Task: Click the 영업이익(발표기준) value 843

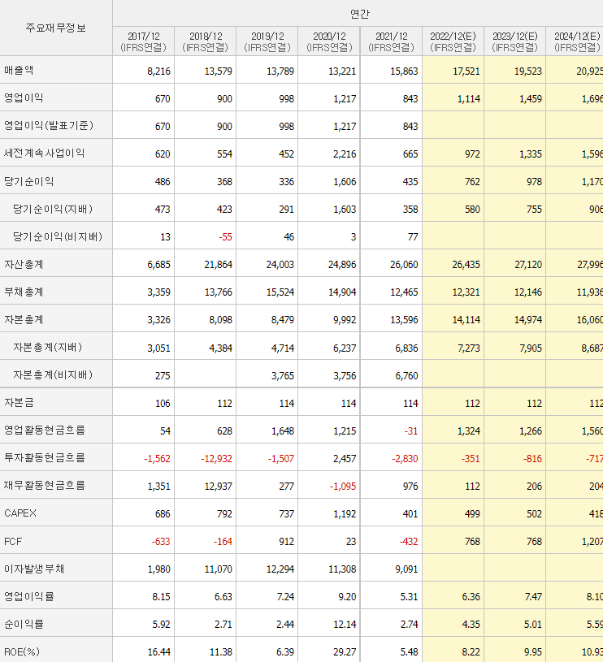Action: [x=410, y=127]
